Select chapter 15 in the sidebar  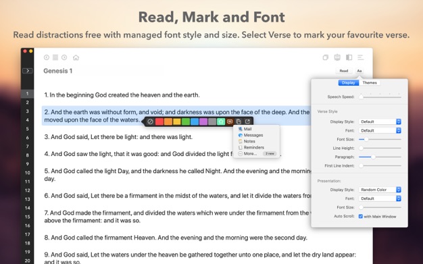(27, 217)
